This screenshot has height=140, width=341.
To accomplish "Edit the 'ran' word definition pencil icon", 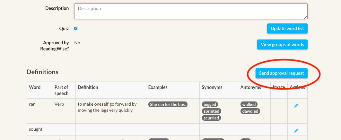I will [x=296, y=106].
